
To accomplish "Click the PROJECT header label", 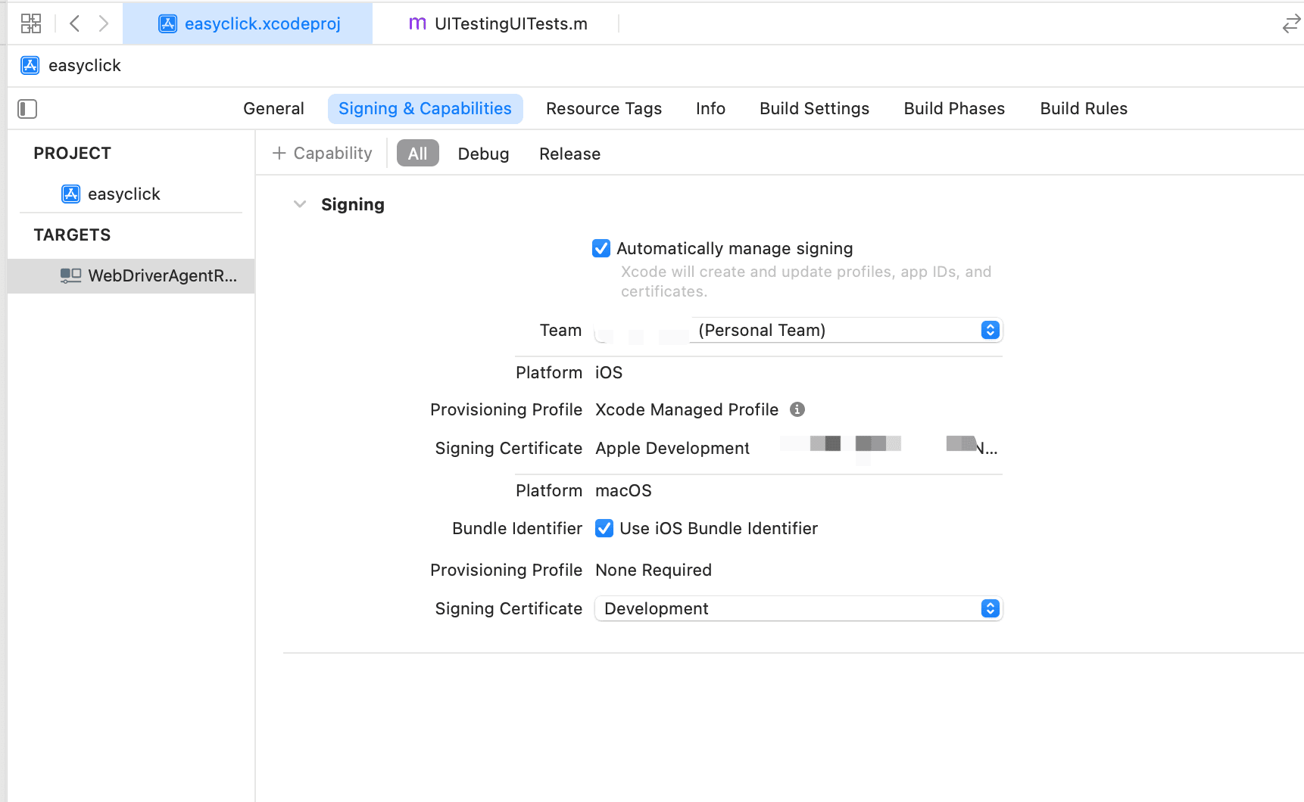I will click(72, 153).
